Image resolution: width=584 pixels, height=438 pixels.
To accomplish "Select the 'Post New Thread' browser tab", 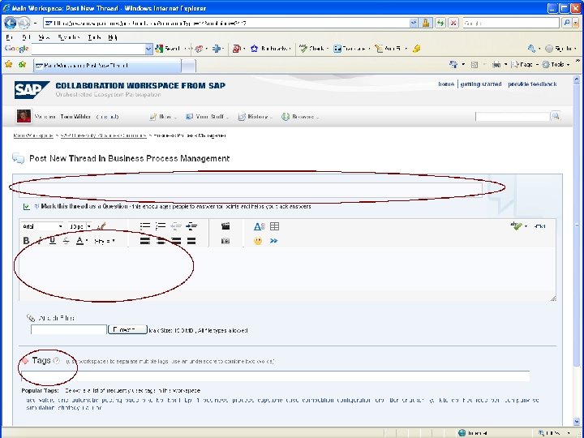I will [x=107, y=66].
